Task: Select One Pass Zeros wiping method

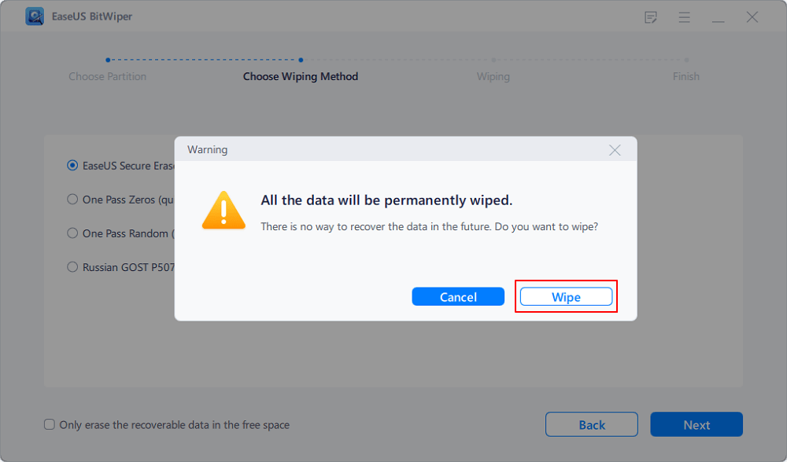Action: click(x=72, y=199)
